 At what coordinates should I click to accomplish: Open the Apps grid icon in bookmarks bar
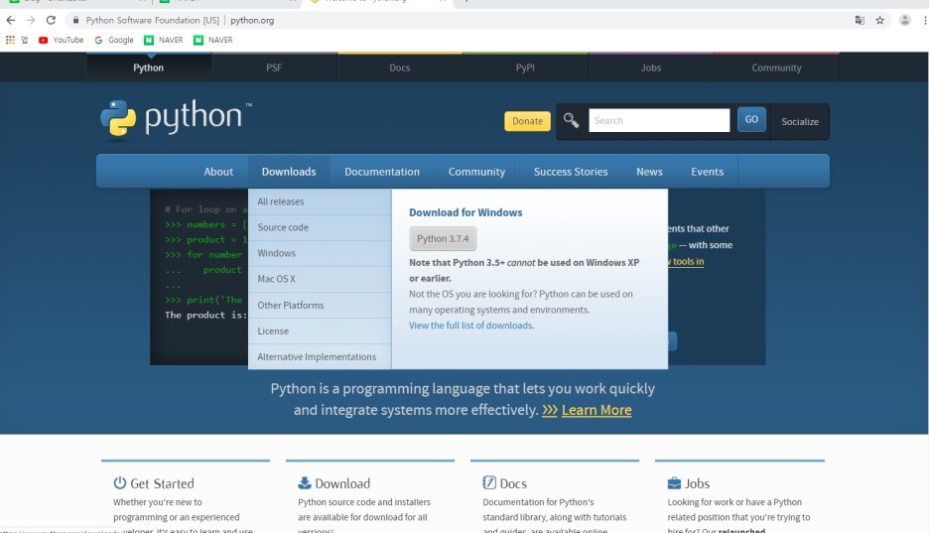tap(10, 40)
